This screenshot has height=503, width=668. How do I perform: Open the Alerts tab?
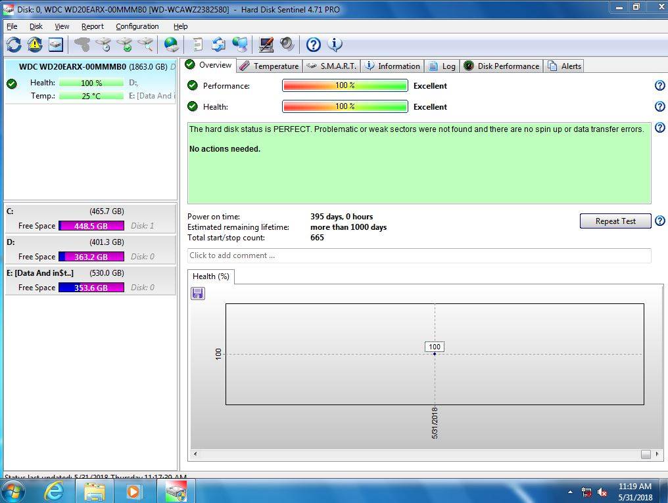(x=565, y=66)
